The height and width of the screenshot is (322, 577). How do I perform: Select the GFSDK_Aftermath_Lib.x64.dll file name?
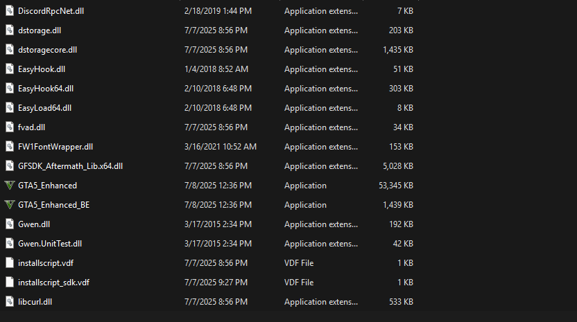(x=70, y=166)
